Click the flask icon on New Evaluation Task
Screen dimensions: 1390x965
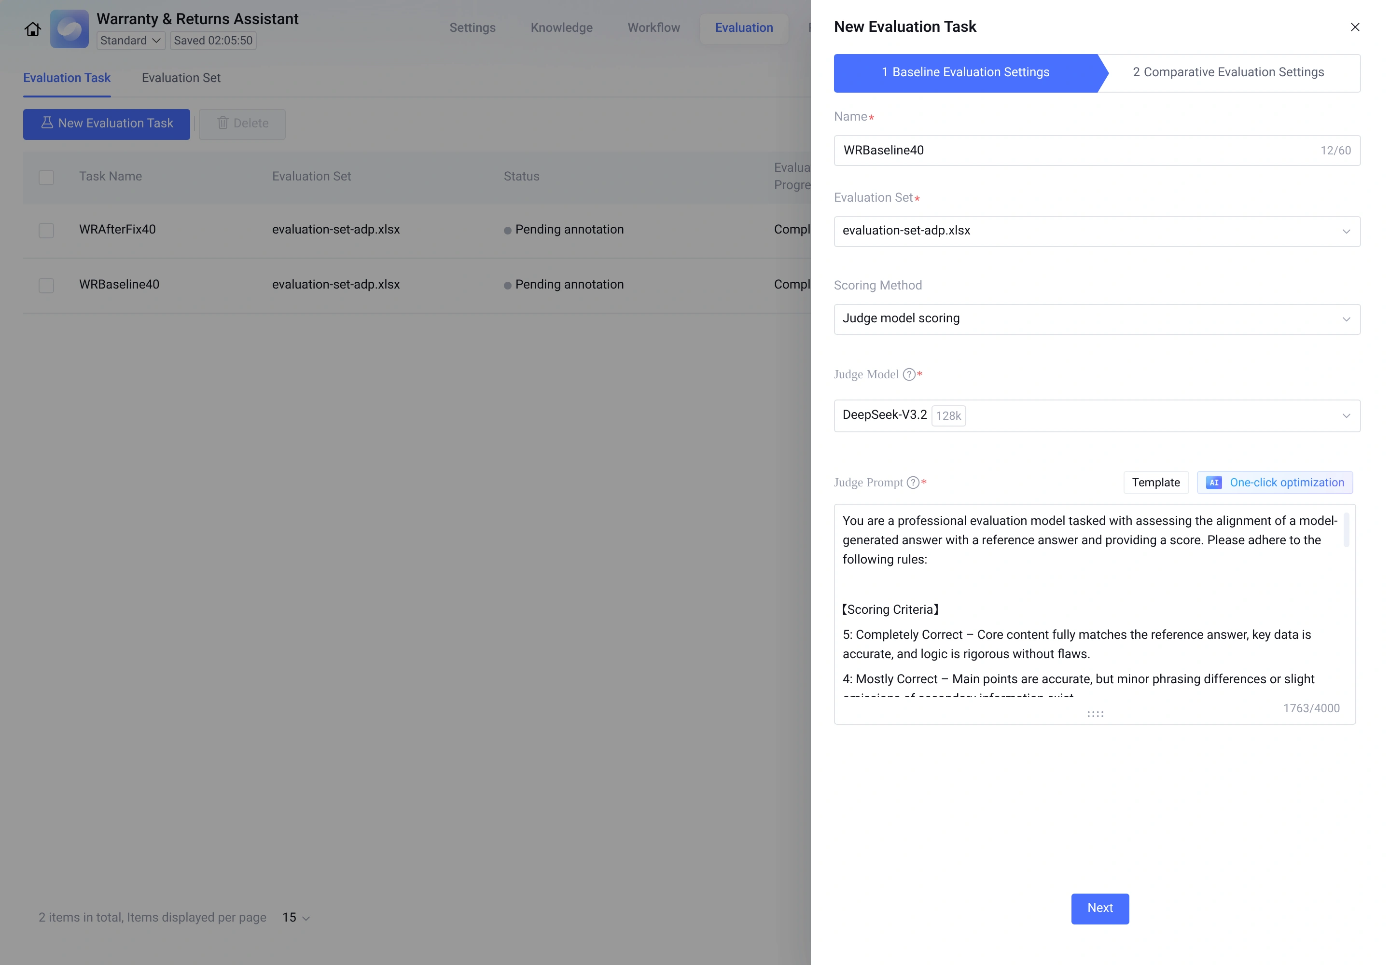pos(47,123)
